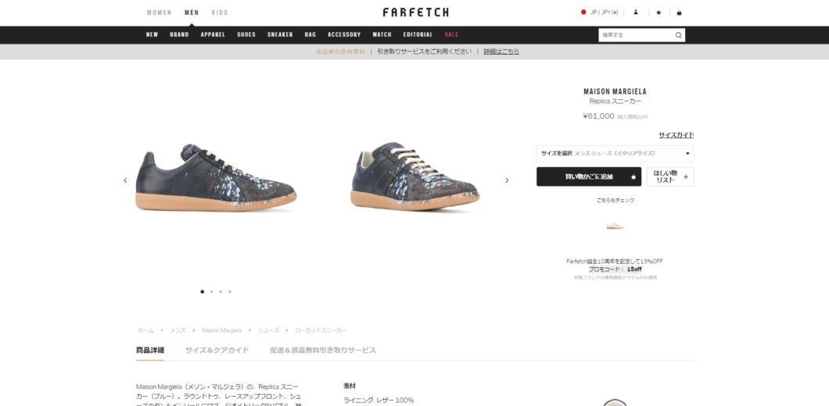Image resolution: width=829 pixels, height=406 pixels.
Task: Click the white sneaker variant thumbnail
Action: (x=615, y=226)
